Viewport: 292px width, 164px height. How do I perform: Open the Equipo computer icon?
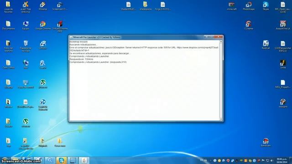[26, 26]
